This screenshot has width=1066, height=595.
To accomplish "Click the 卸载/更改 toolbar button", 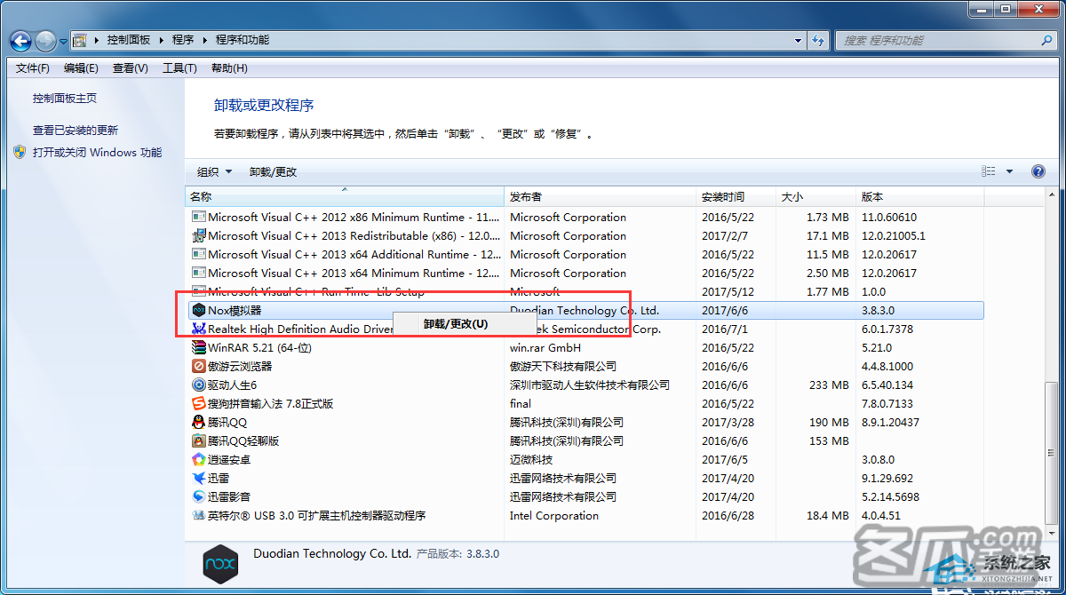I will (x=273, y=171).
